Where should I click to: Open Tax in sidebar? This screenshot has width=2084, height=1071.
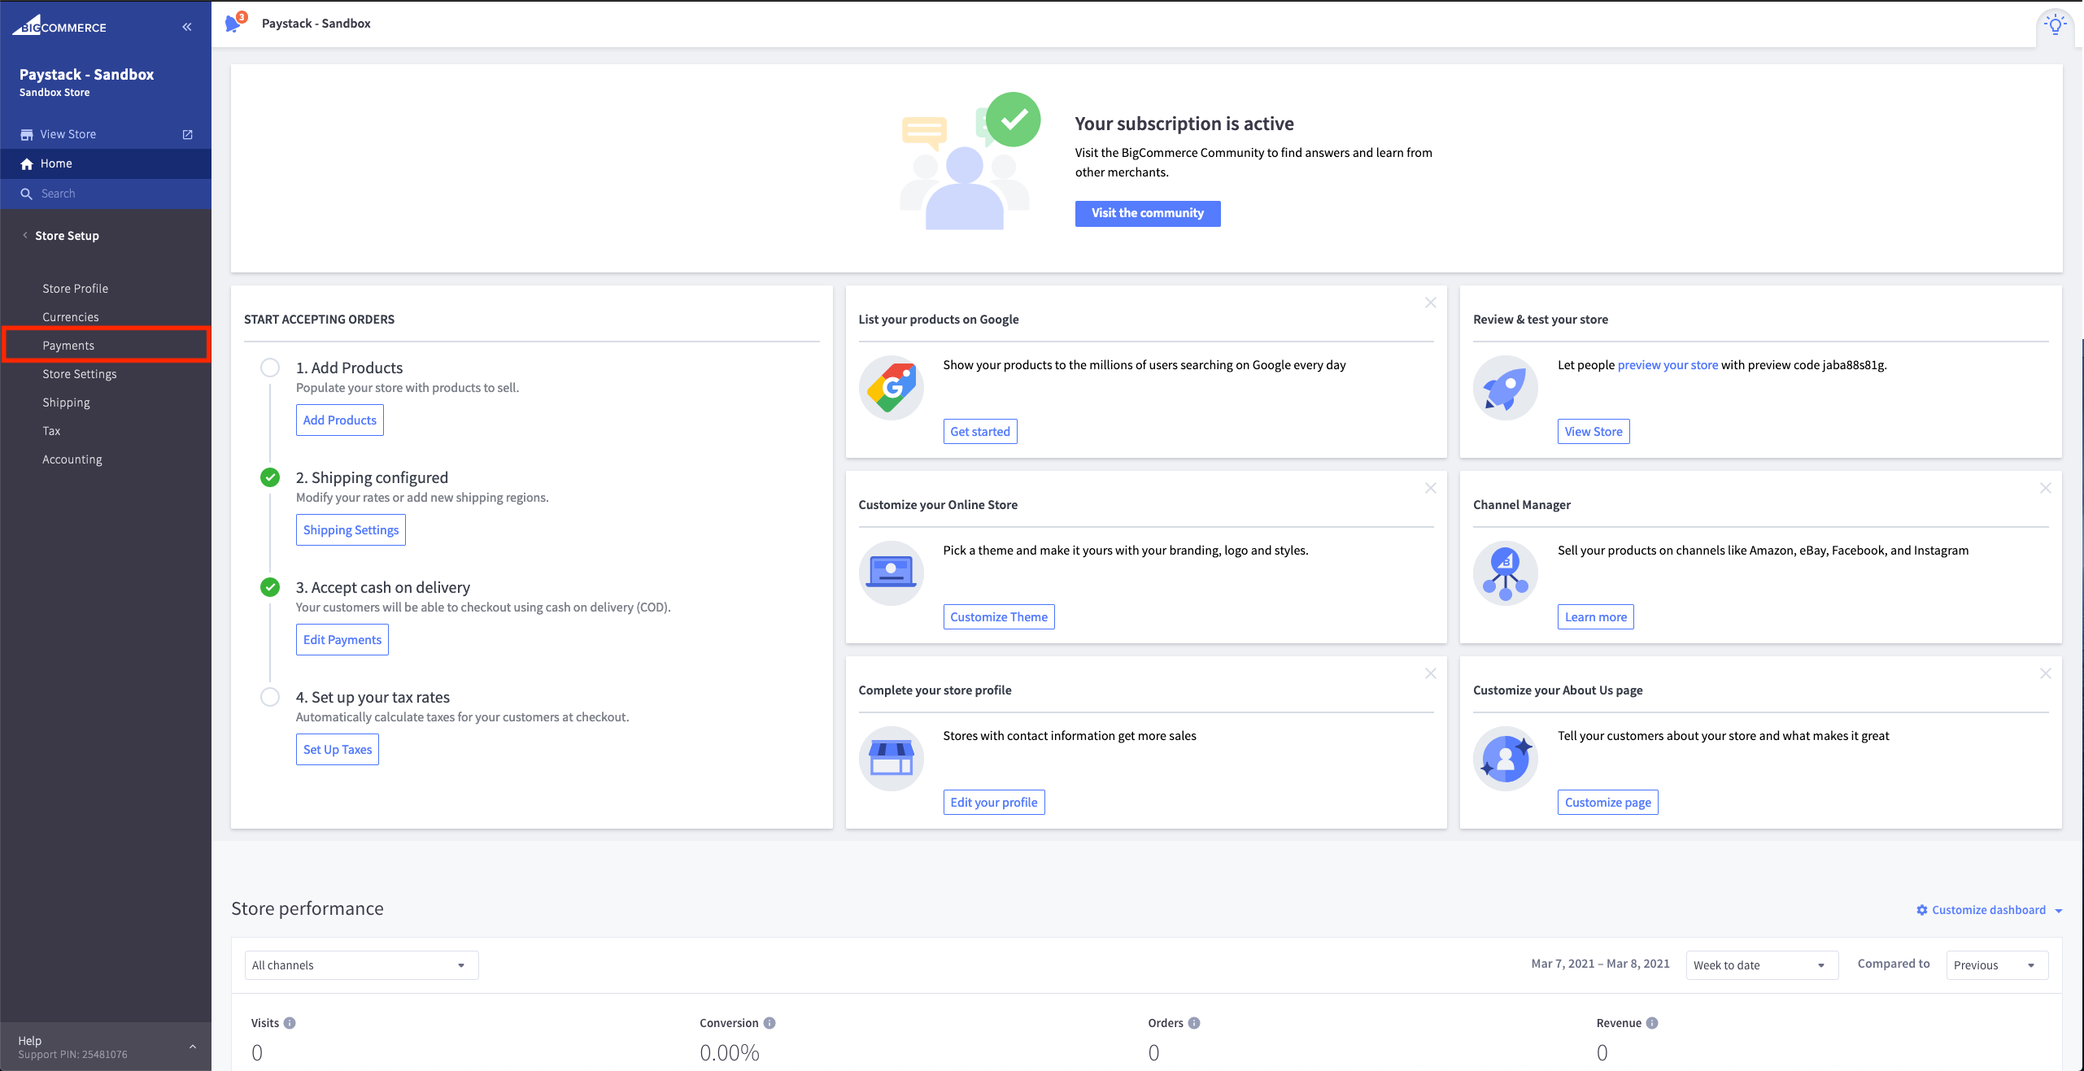pyautogui.click(x=51, y=431)
